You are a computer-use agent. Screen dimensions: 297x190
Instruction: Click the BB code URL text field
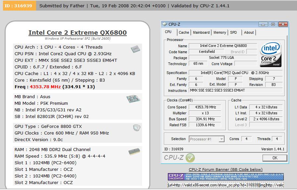point(225,185)
